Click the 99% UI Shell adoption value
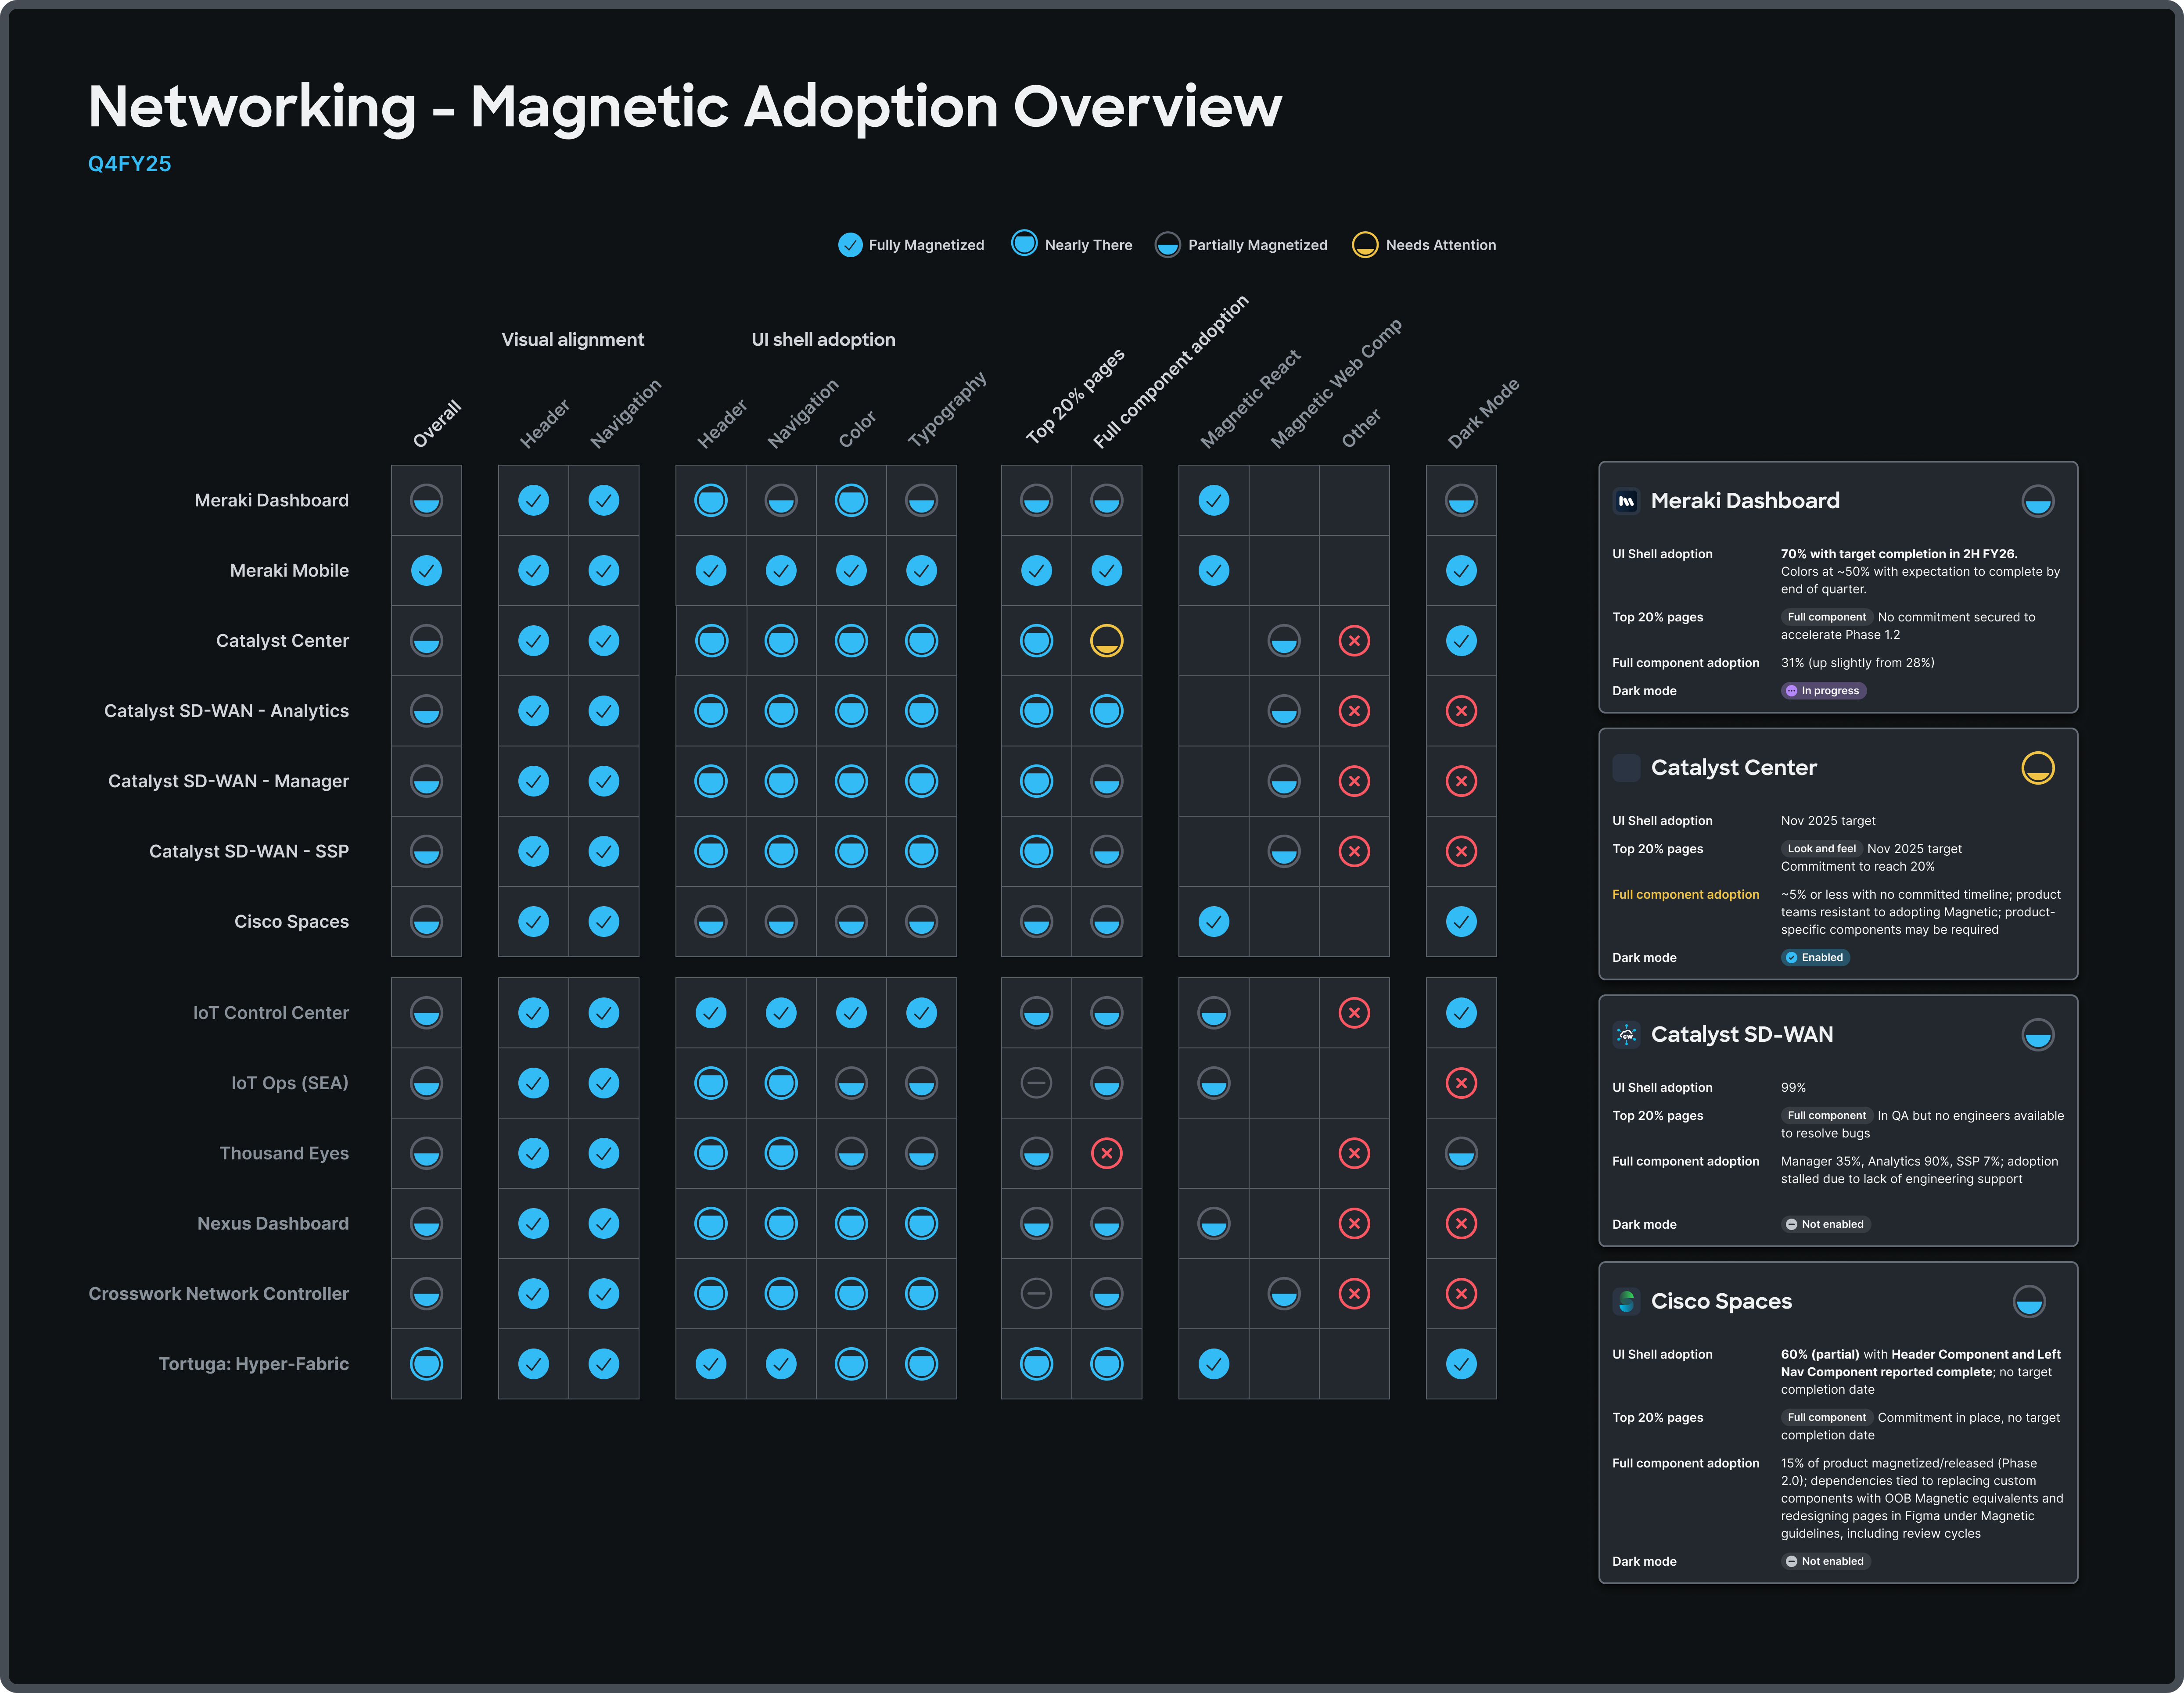Screen dimensions: 2184x1693 [1793, 1088]
